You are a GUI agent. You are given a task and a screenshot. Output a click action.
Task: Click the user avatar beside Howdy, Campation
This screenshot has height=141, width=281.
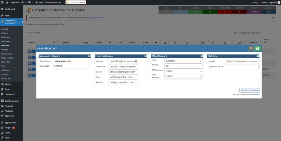pyautogui.click(x=279, y=2)
